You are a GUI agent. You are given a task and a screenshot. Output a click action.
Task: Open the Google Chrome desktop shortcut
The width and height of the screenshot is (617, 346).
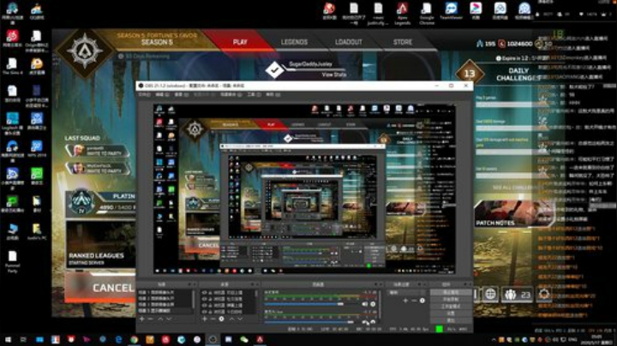click(427, 13)
